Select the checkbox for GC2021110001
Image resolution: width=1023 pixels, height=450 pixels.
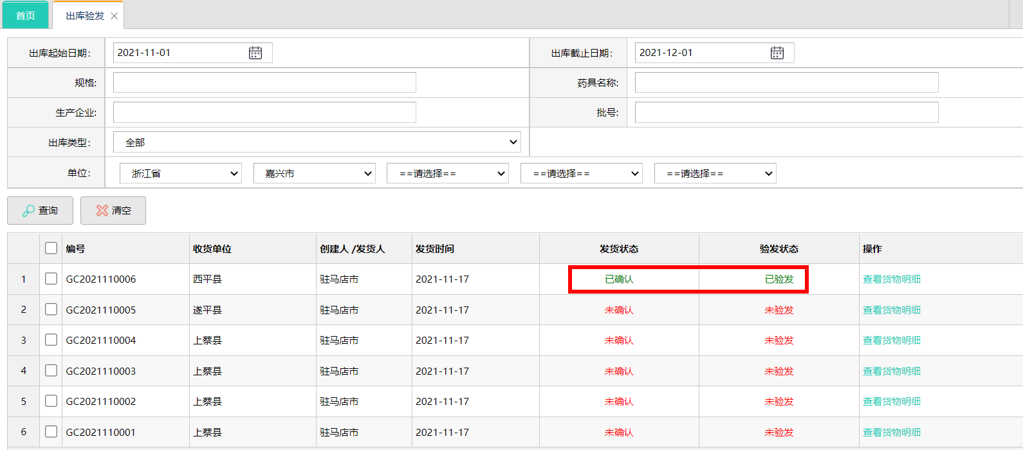pos(51,432)
